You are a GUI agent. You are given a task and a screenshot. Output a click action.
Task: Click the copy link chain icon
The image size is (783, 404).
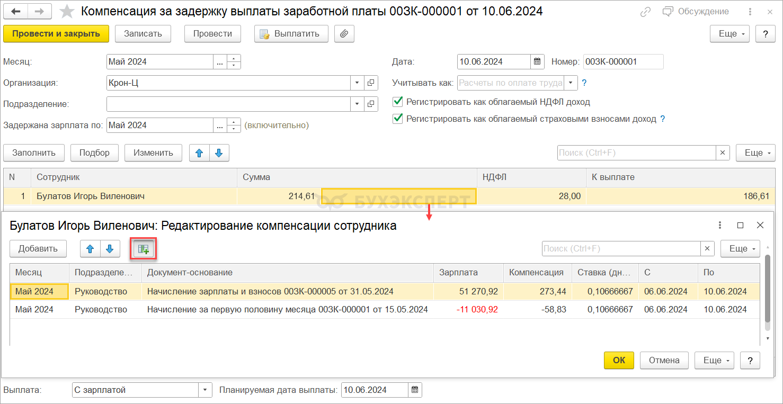tap(645, 12)
